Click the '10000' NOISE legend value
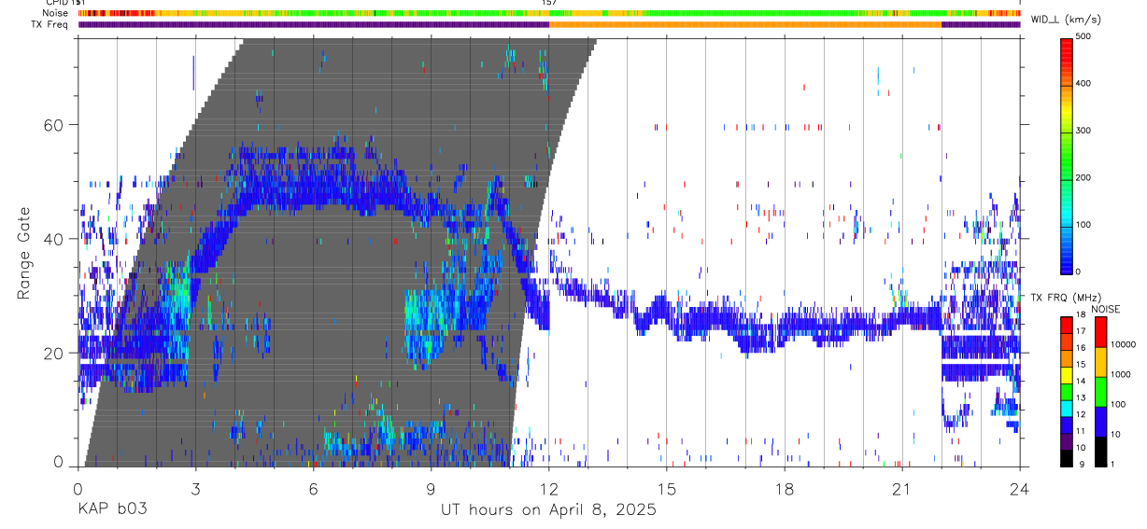 (x=1122, y=345)
